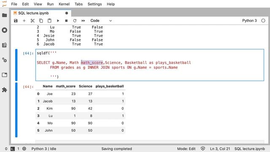Open the Settings menu
This screenshot has width=270, height=152.
[94, 4]
